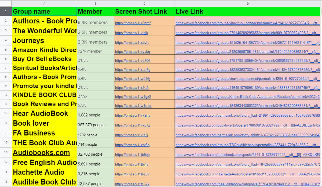Screen dimensions: 322x187
Task: Open Kindle.Book.Club.Authors.and.Readers live link
Action: point(248,97)
